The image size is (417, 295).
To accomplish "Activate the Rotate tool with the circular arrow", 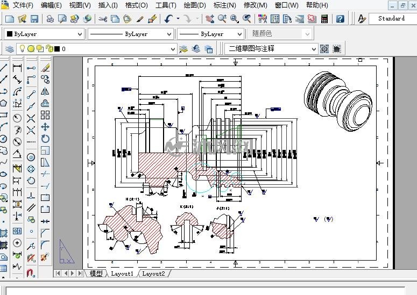I will (45, 139).
